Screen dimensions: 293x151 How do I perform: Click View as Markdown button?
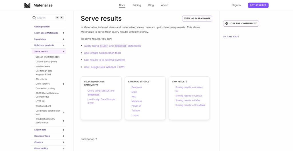pos(197,19)
